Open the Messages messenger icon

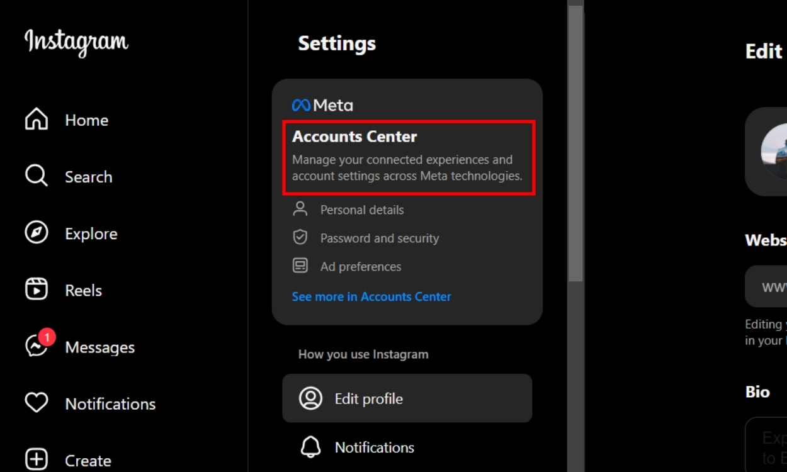pos(37,346)
